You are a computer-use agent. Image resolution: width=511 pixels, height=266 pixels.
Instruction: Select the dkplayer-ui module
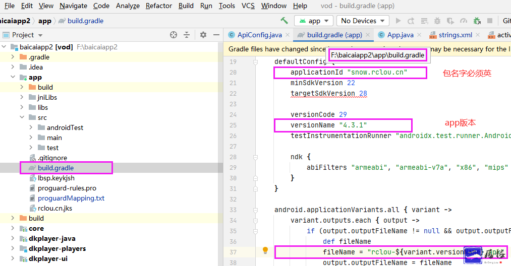point(48,258)
